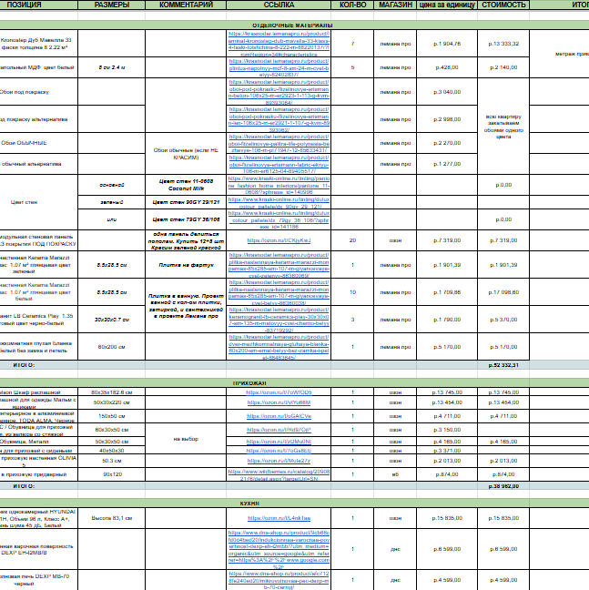
Task: Open the ozon link for the wall panel
Action: tap(279, 240)
